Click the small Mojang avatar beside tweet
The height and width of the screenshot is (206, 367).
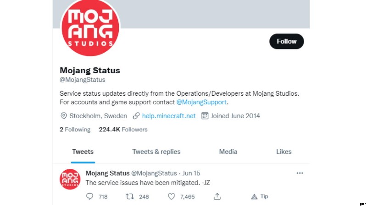click(x=70, y=179)
